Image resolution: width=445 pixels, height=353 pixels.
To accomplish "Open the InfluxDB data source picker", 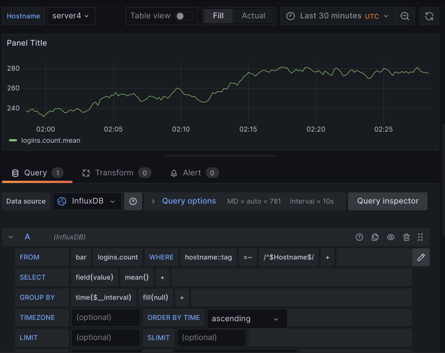I will click(87, 201).
